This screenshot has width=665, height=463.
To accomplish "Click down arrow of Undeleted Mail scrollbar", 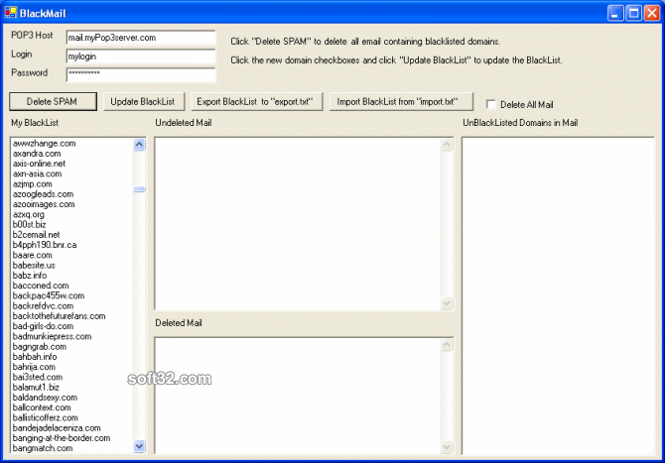I will tap(446, 303).
